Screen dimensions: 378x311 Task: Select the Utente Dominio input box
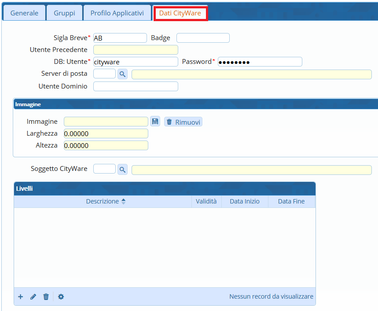[136, 86]
